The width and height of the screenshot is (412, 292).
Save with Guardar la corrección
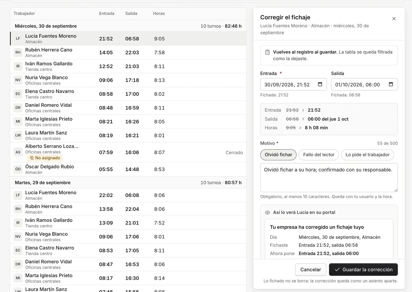tap(363, 270)
